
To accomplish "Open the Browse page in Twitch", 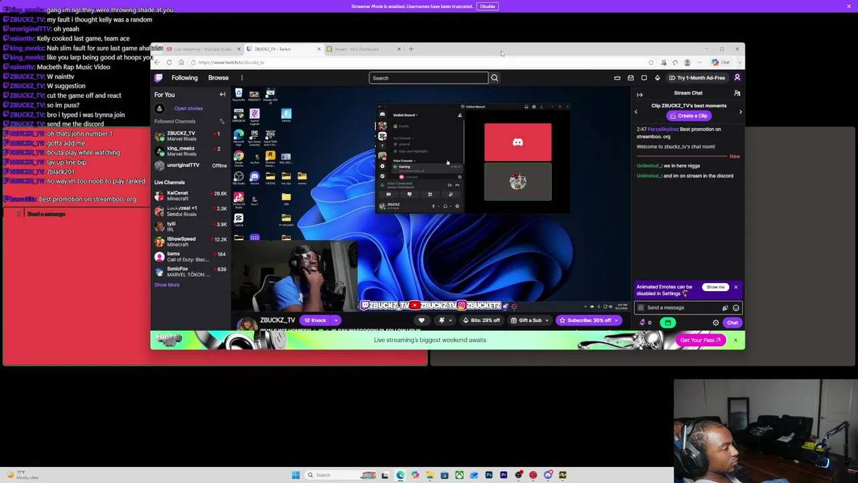I will (218, 78).
